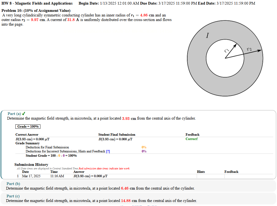Click the Grade = 100% badge
277x206 pixels.
[x=27, y=126]
